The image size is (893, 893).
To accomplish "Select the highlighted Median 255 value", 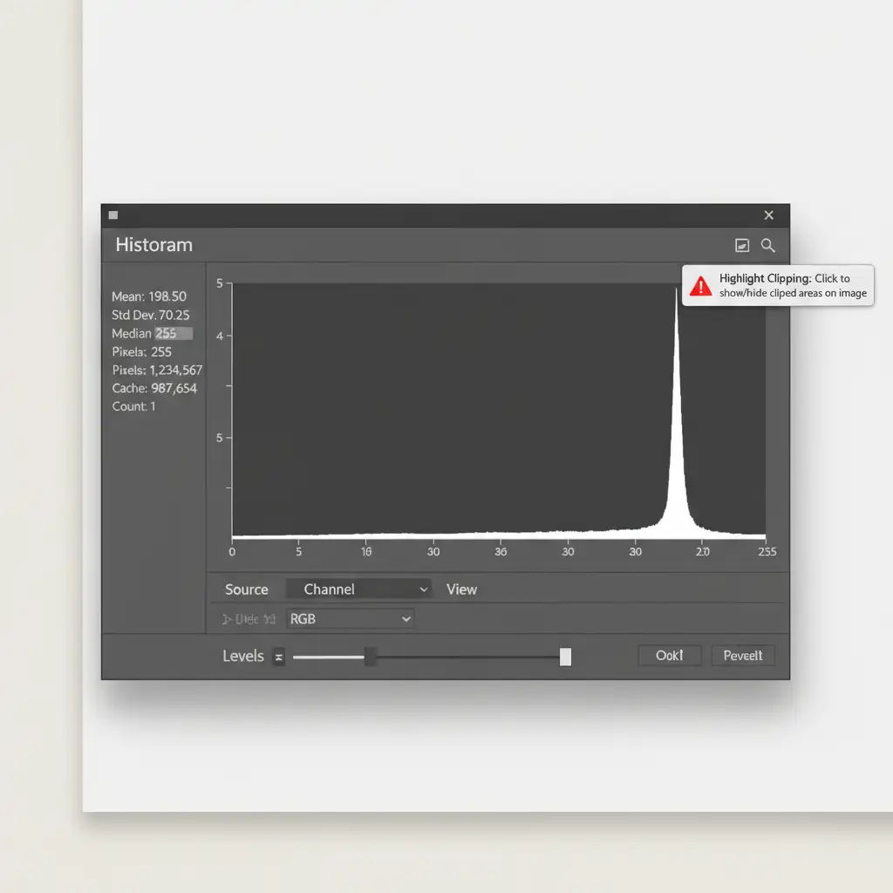I will (x=173, y=333).
